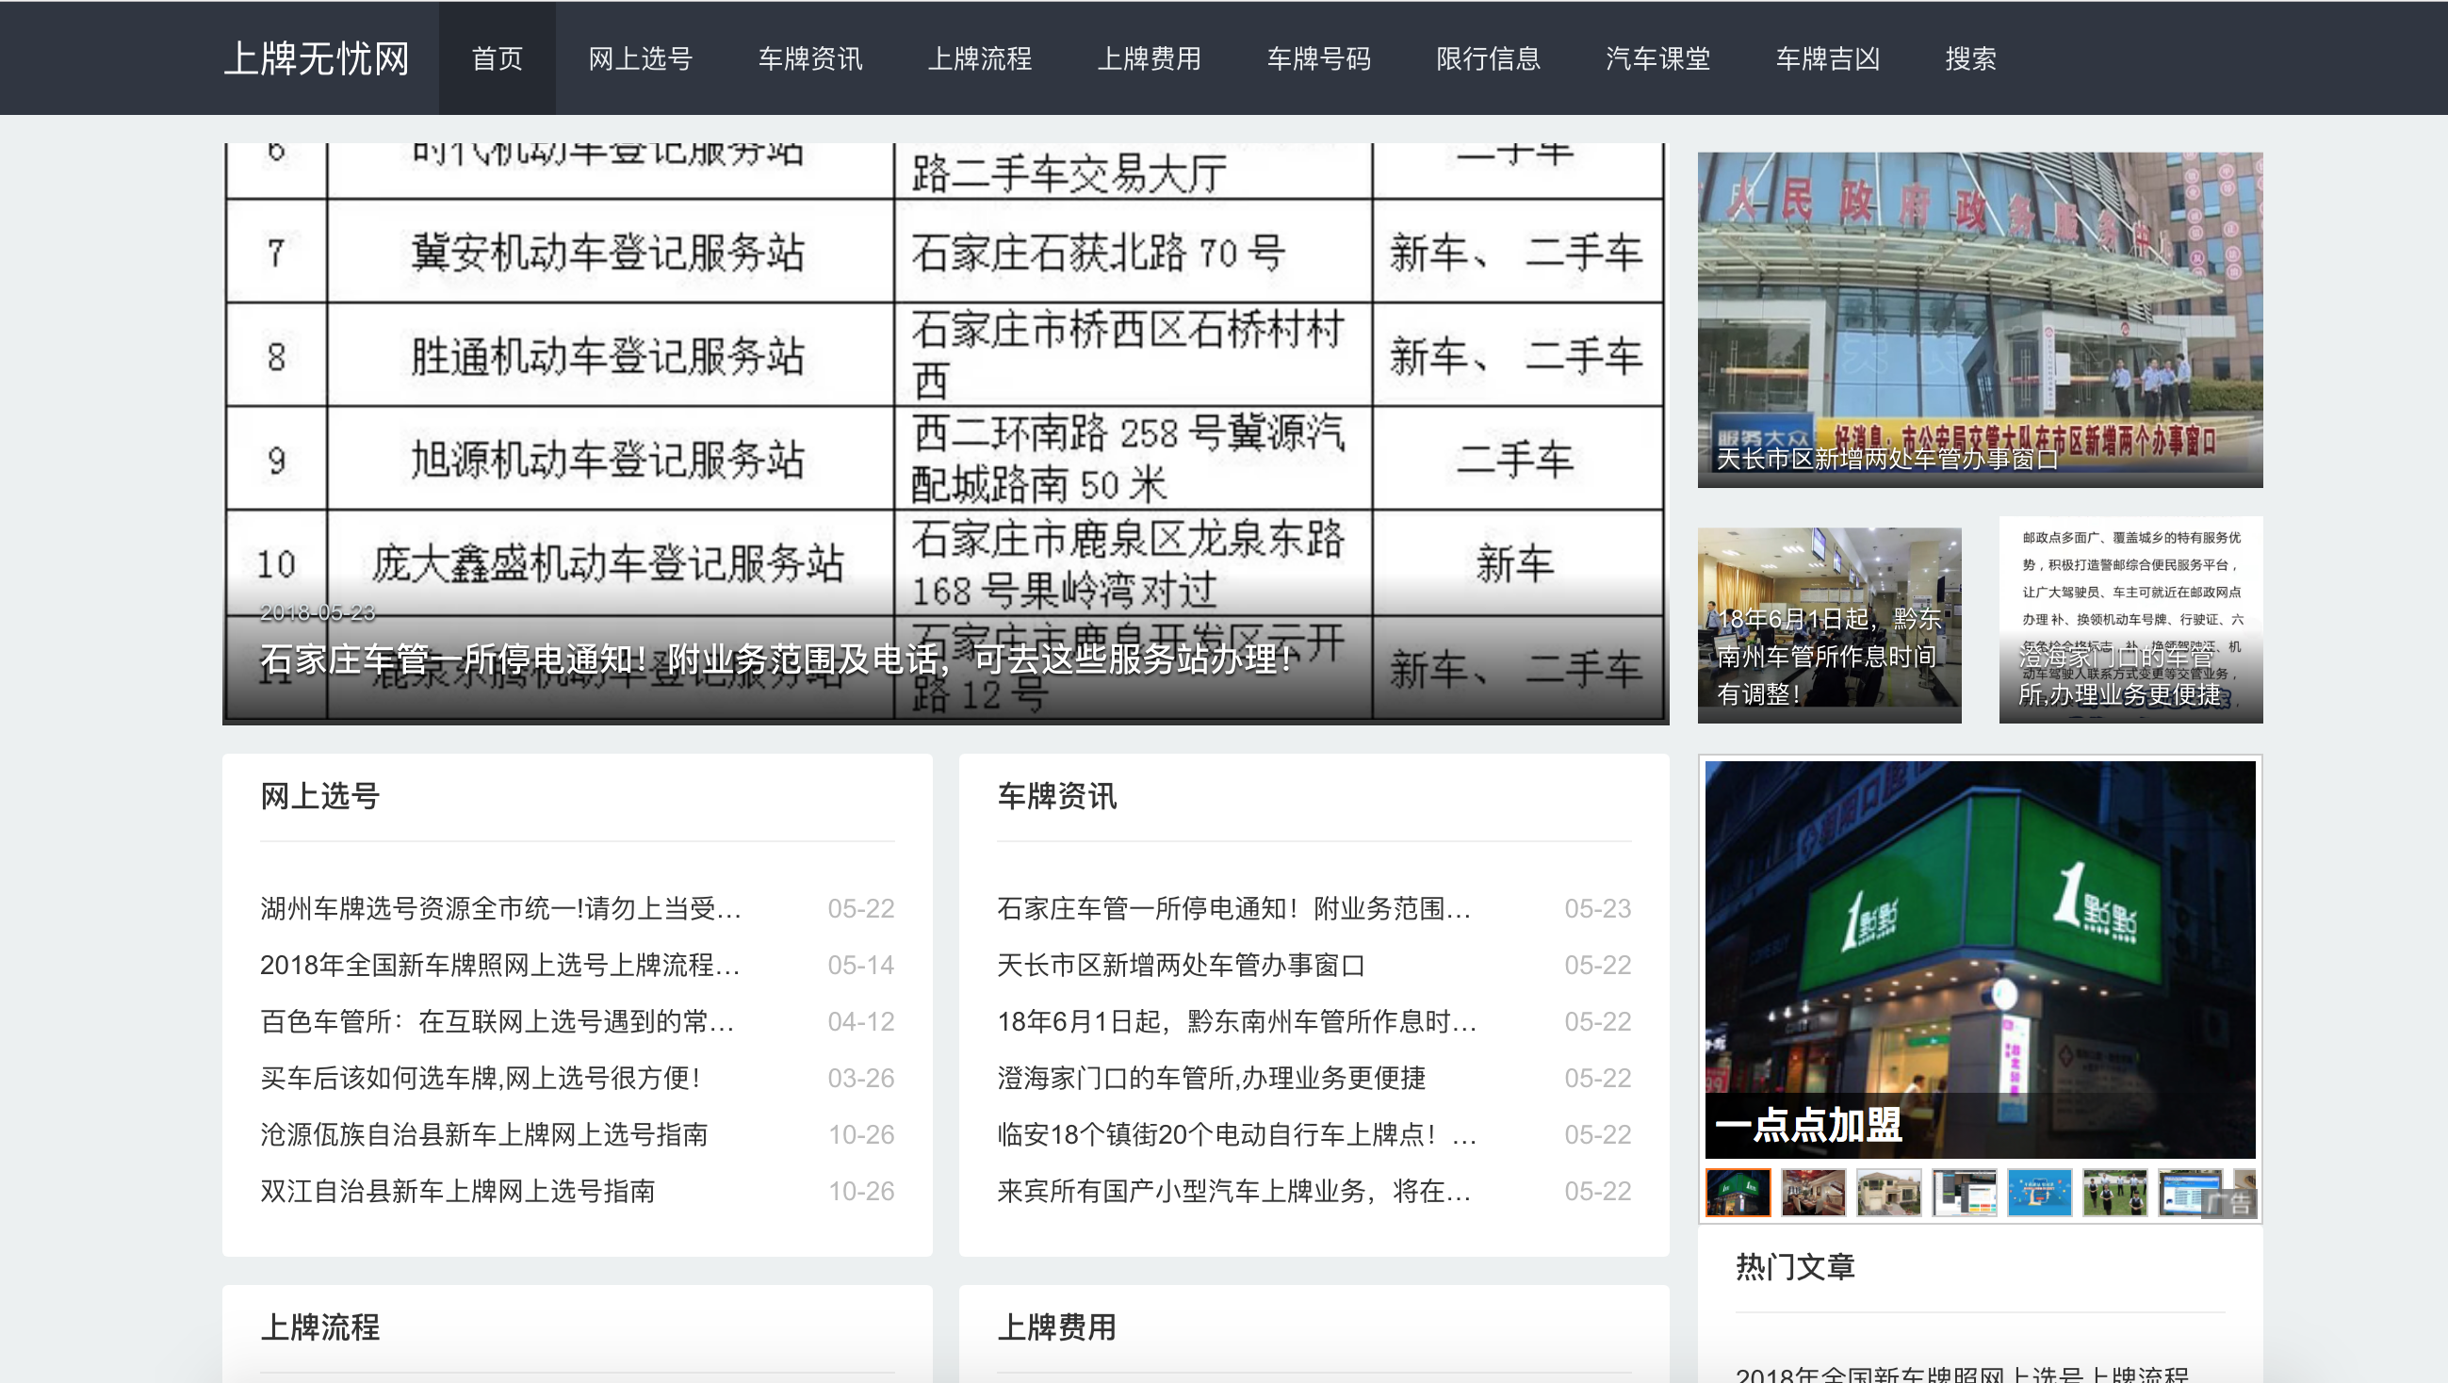Open 上牌费用 from the navigation bar
This screenshot has height=1383, width=2448.
(1150, 59)
